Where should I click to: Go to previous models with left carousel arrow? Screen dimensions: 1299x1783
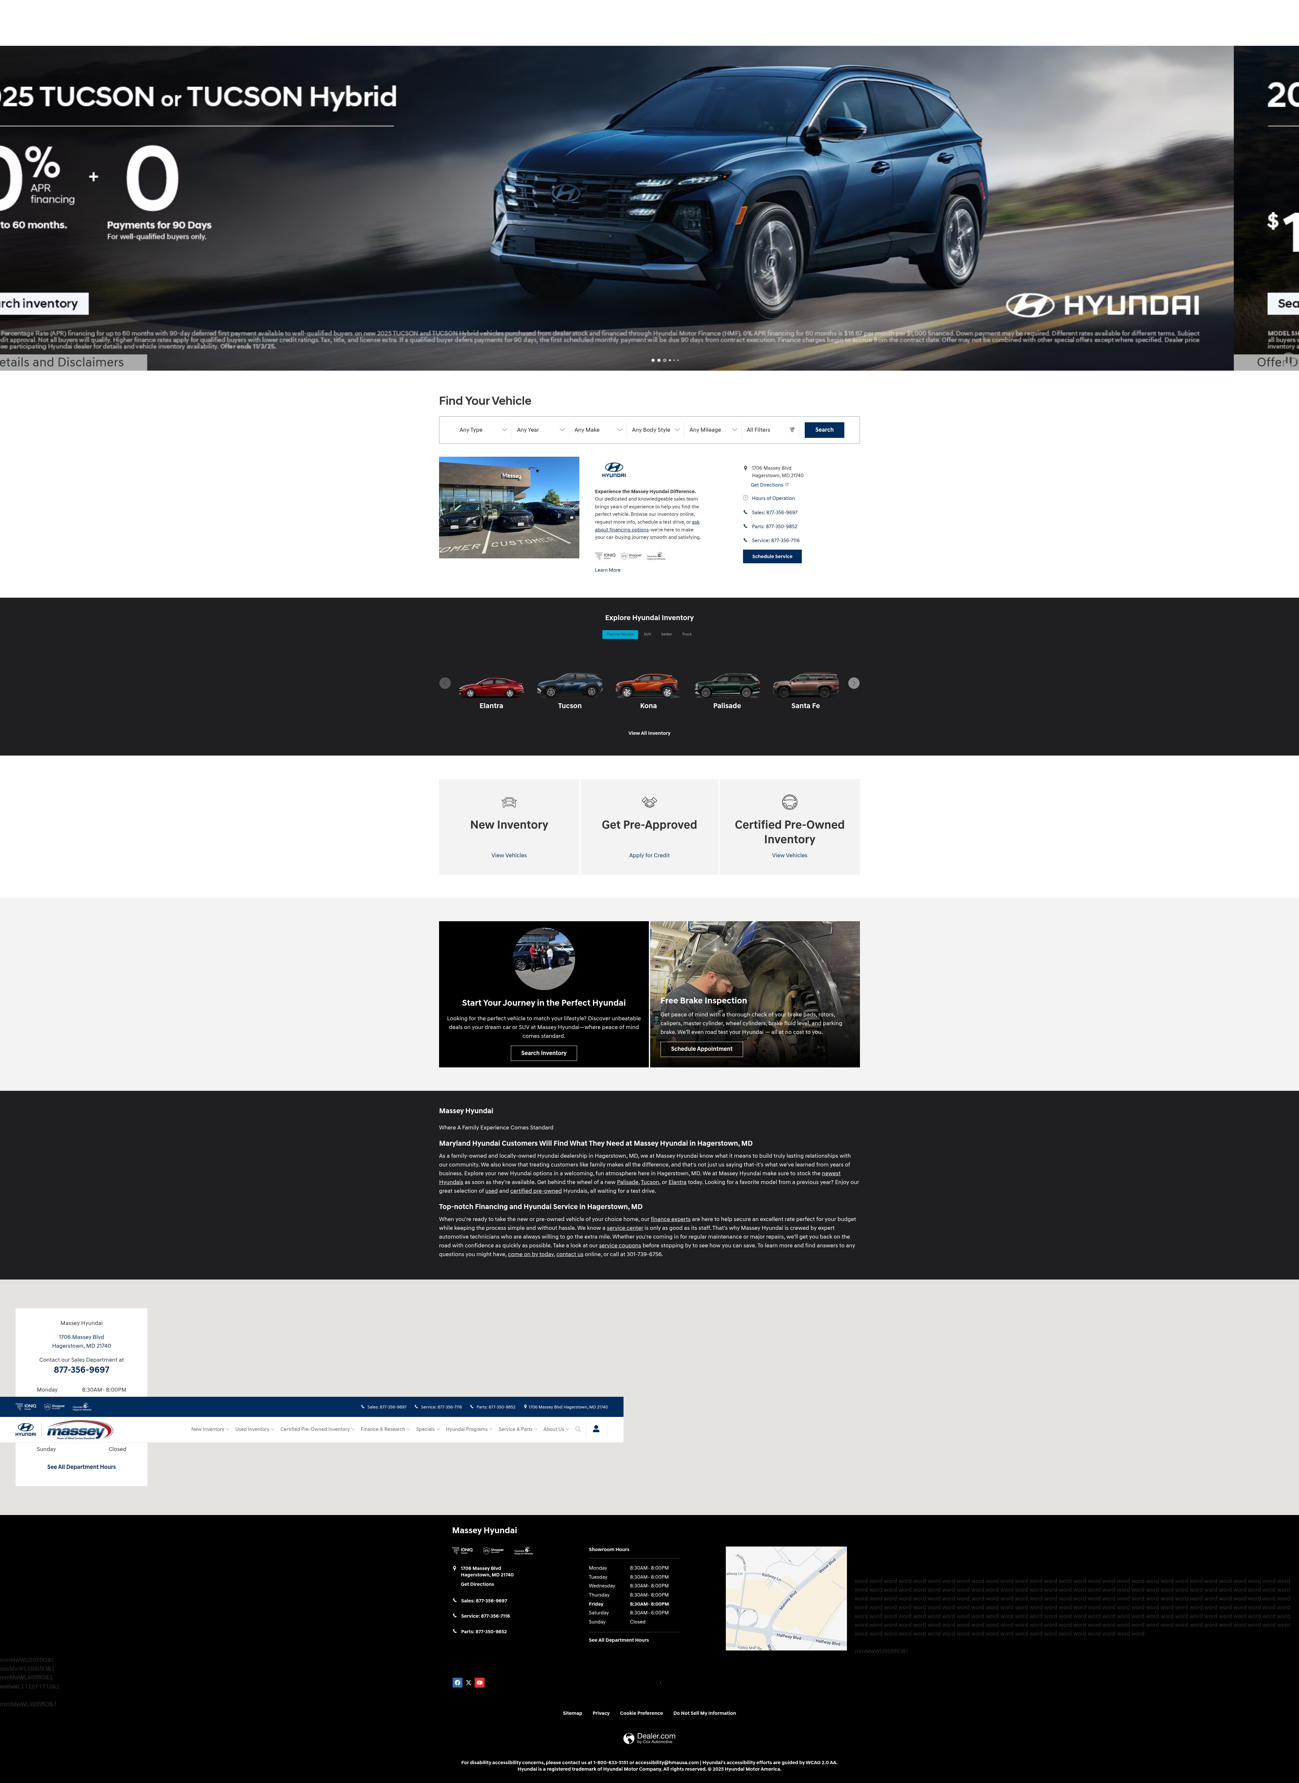(x=445, y=683)
